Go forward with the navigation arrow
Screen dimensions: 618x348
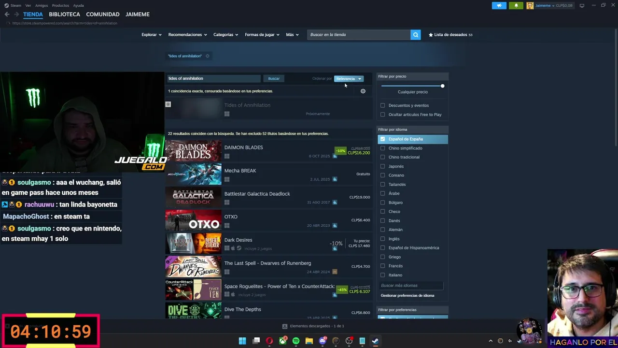16,14
